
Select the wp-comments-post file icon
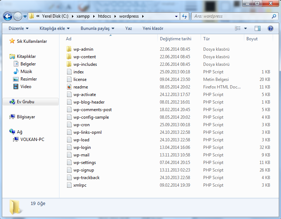click(69, 109)
